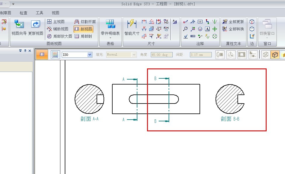Click the section-only hatched frame icon
The image size is (285, 174).
tap(242, 55)
